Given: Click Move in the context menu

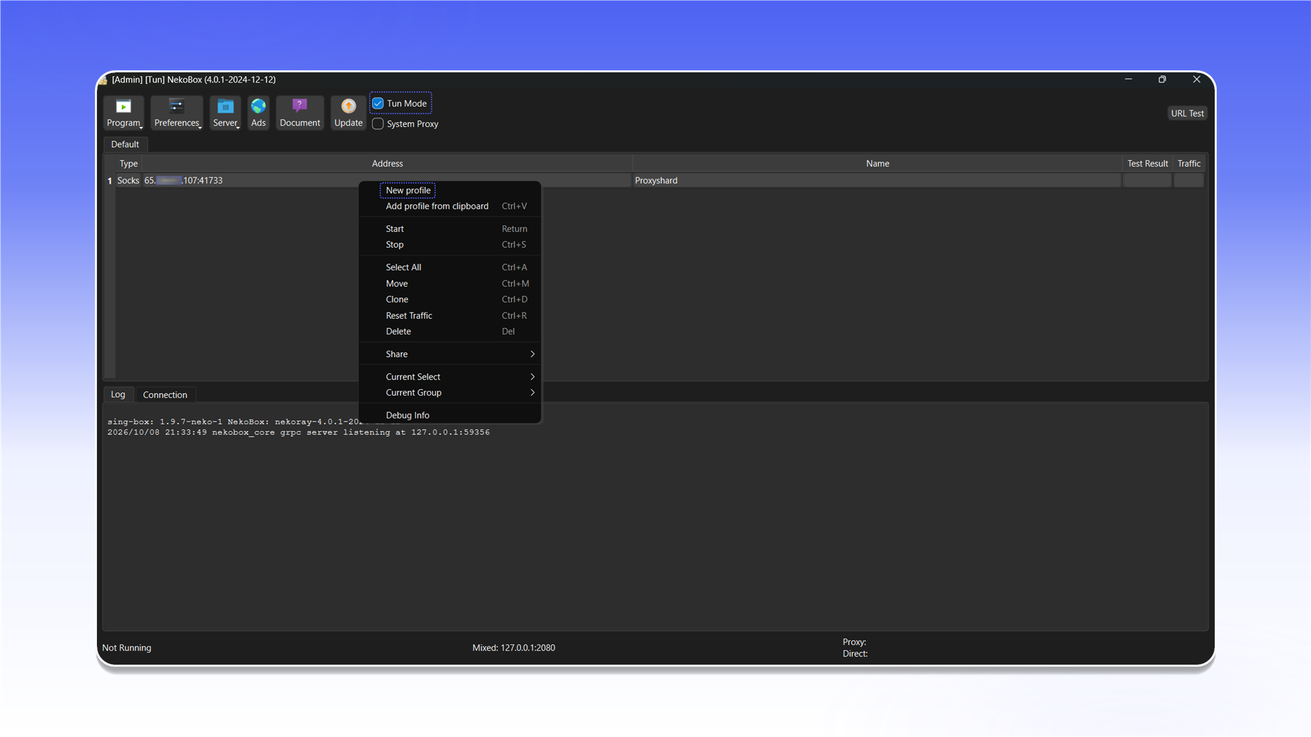Looking at the screenshot, I should coord(450,284).
